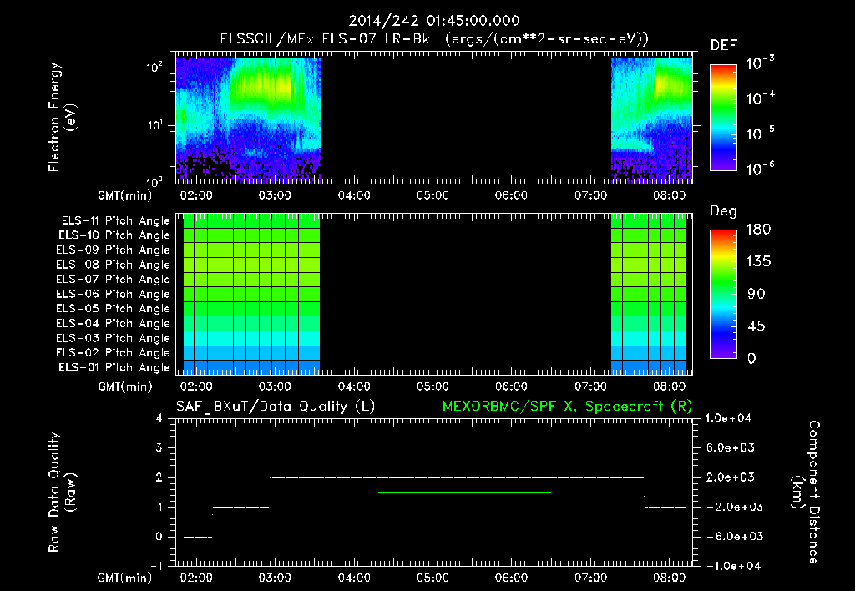The width and height of the screenshot is (855, 591).
Task: Click the data quality axis value 4
Action: (x=159, y=418)
